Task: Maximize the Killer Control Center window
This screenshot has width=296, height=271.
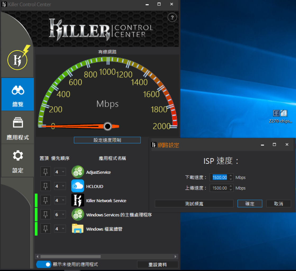Action: [x=159, y=4]
